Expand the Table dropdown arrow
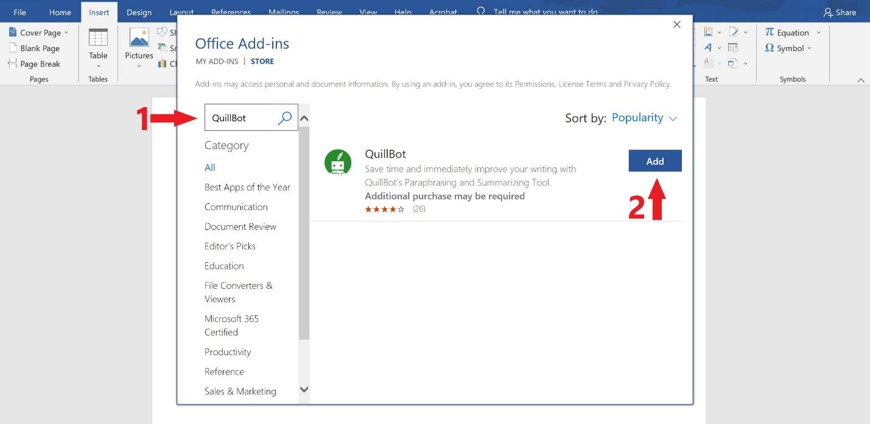 (x=98, y=66)
